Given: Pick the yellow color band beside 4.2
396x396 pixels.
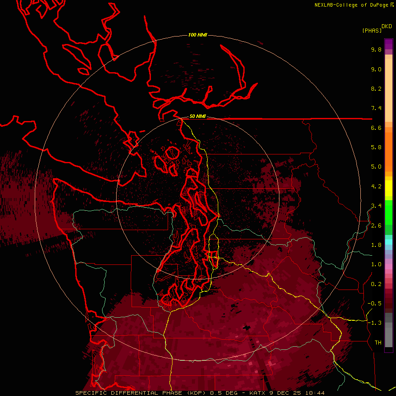Looking at the screenshot, I should pyautogui.click(x=389, y=188).
